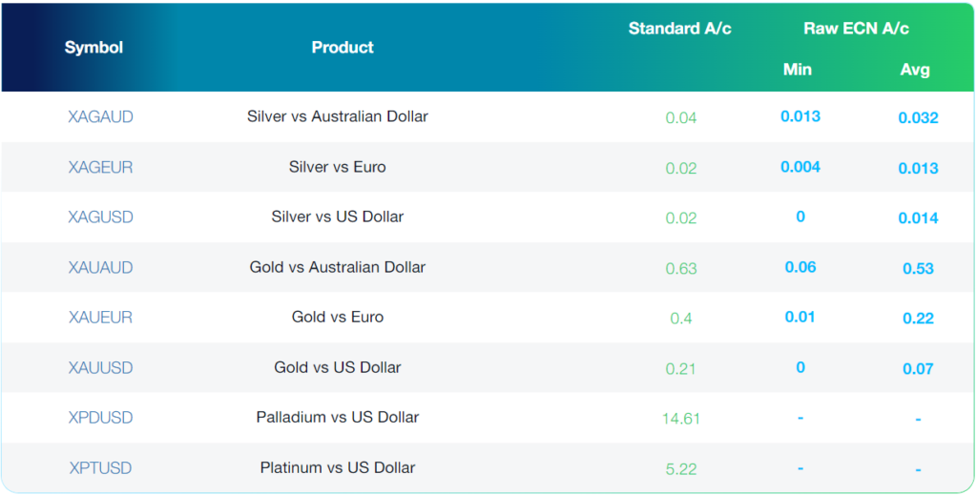
Task: Click the Min sub-column header
Action: (797, 69)
